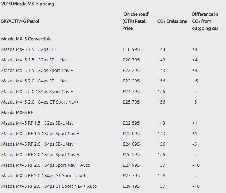Click the '2019 Mazda MX-5 pricing' title
The height and width of the screenshot is (193, 226).
coord(28,4)
